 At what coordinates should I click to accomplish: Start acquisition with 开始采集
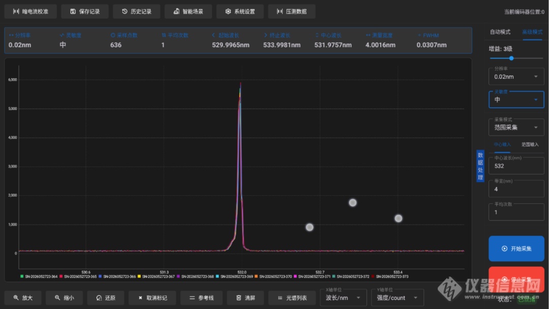(516, 249)
